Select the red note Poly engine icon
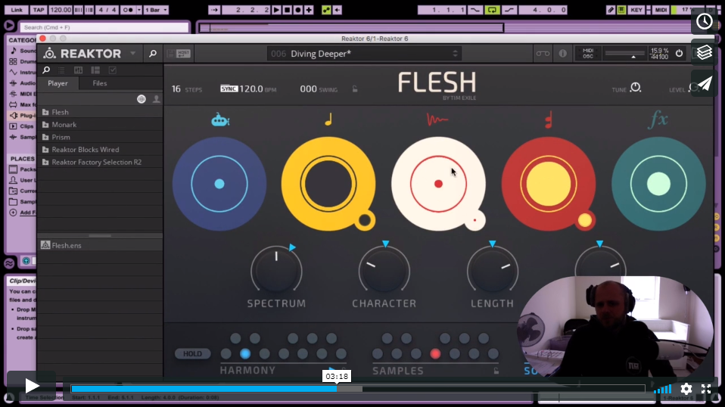Viewport: 725px width, 407px height. [549, 120]
